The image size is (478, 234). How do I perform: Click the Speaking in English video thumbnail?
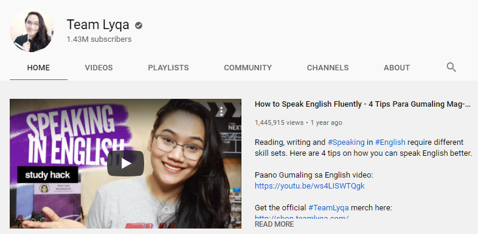(x=125, y=164)
